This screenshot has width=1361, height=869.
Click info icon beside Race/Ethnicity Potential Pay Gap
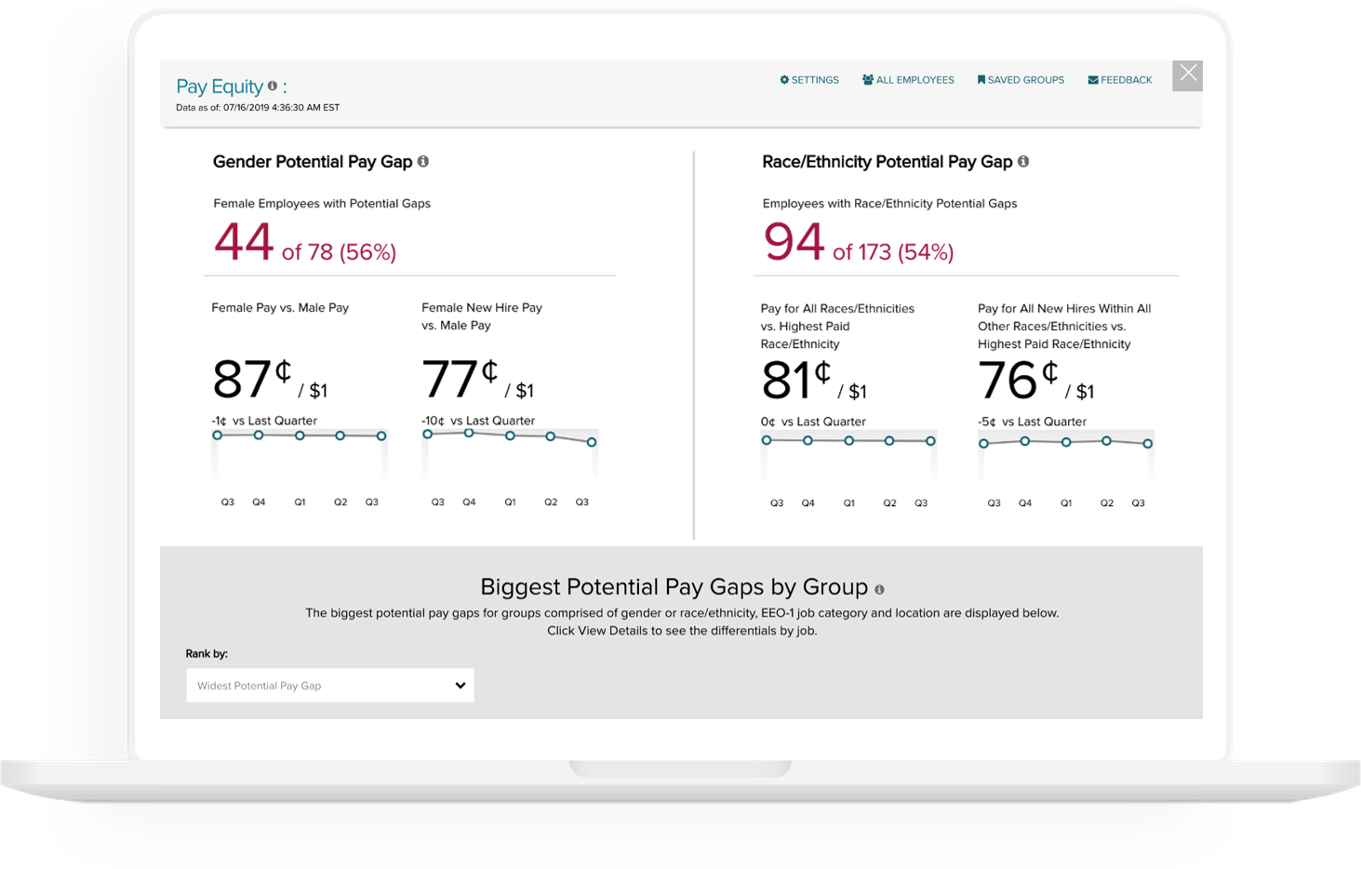pyautogui.click(x=1023, y=161)
